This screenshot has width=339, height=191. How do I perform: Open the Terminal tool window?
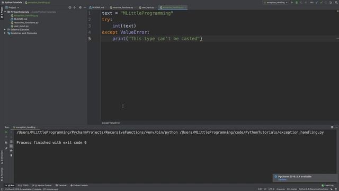click(61, 185)
